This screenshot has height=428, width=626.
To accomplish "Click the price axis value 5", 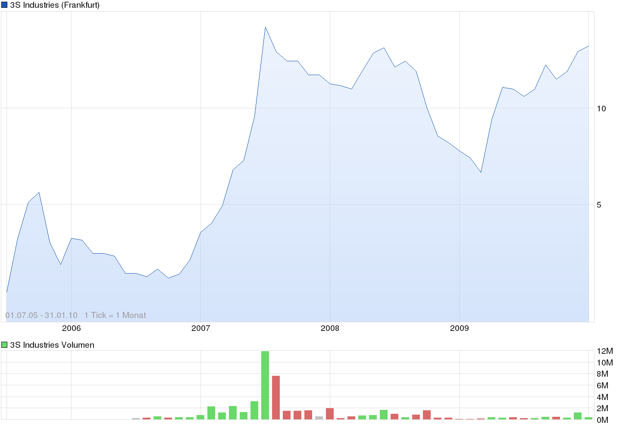I will [x=599, y=205].
